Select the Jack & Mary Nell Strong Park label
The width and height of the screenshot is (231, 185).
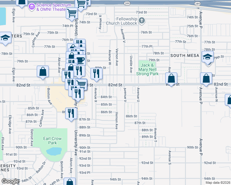[x=147, y=69]
